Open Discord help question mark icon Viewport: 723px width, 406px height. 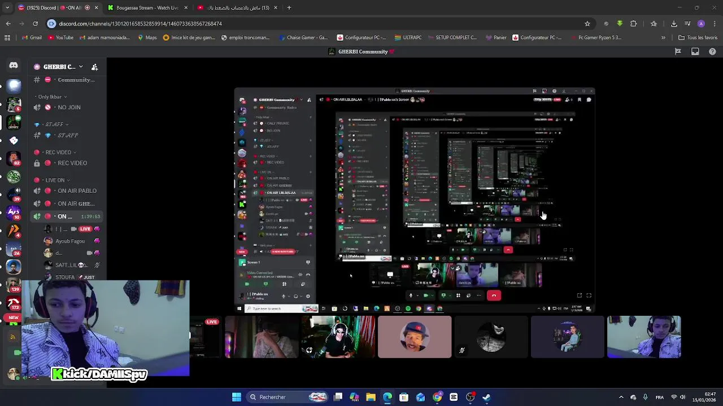pyautogui.click(x=712, y=51)
